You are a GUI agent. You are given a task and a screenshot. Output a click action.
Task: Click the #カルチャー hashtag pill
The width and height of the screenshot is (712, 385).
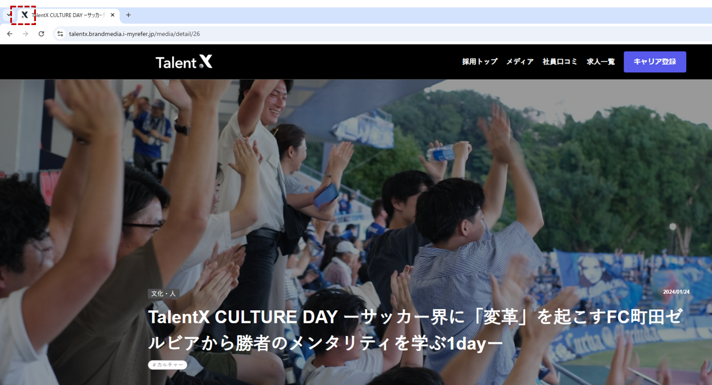[x=167, y=364]
